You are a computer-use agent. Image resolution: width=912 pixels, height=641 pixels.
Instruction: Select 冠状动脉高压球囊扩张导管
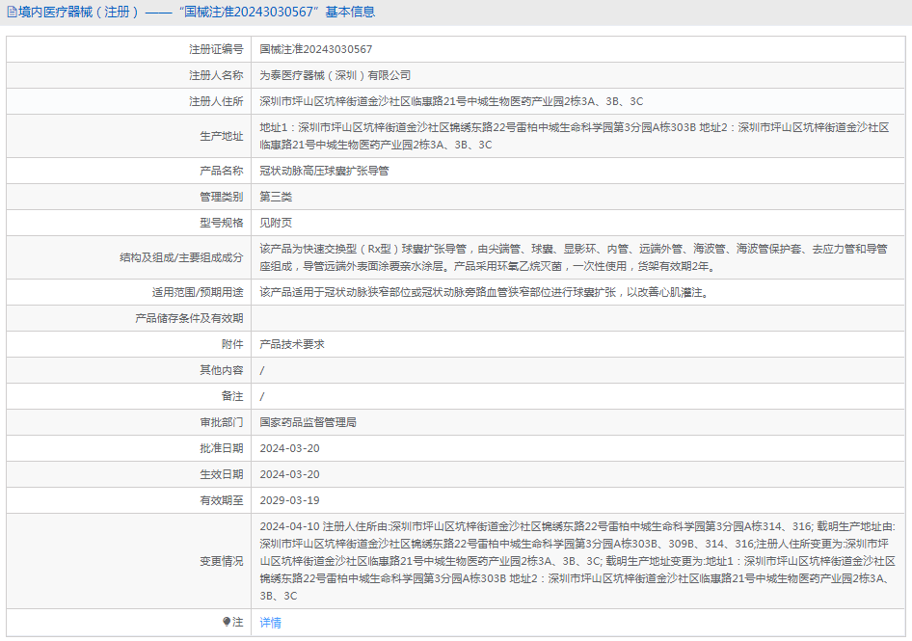pos(324,171)
